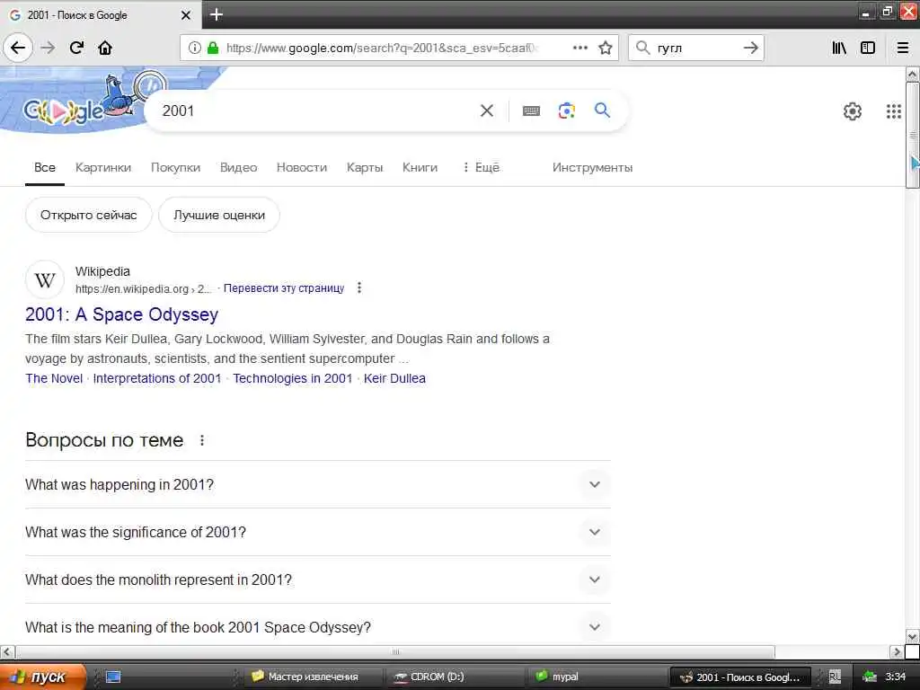The height and width of the screenshot is (690, 920).
Task: Go back with the browser back arrow
Action: pyautogui.click(x=18, y=48)
